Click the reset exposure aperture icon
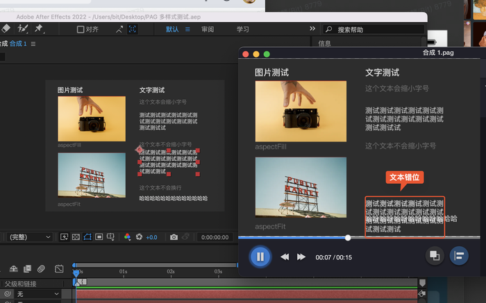Screen dimensions: 486x303 click(139, 237)
